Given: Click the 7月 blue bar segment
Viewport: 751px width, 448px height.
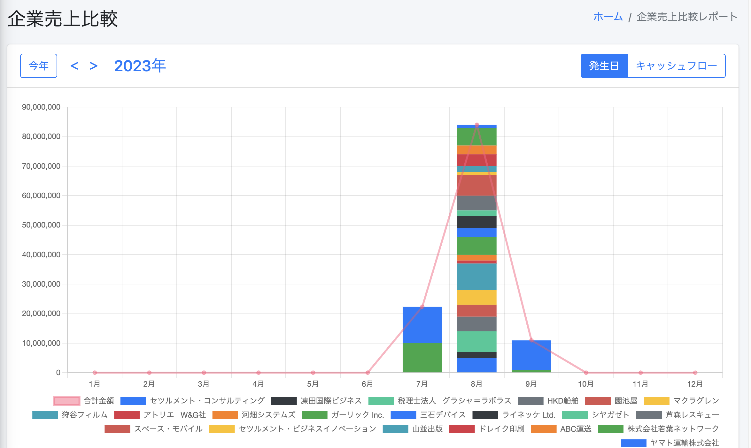Looking at the screenshot, I should (x=422, y=325).
